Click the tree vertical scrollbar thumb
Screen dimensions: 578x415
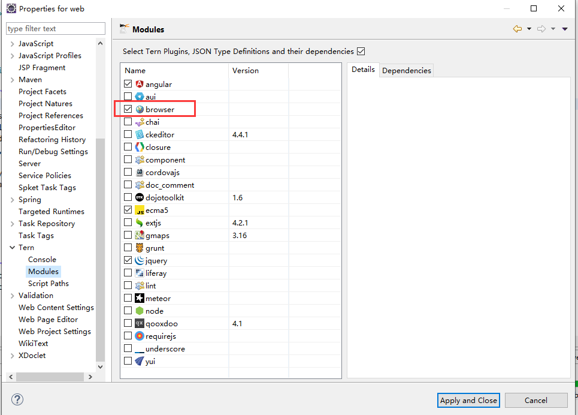pyautogui.click(x=100, y=249)
